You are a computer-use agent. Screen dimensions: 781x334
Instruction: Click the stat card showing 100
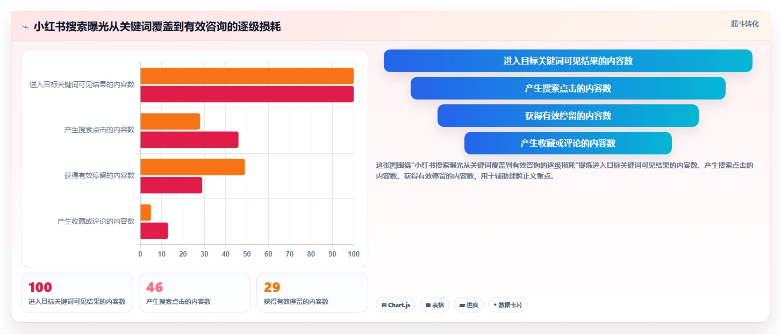coord(77,293)
